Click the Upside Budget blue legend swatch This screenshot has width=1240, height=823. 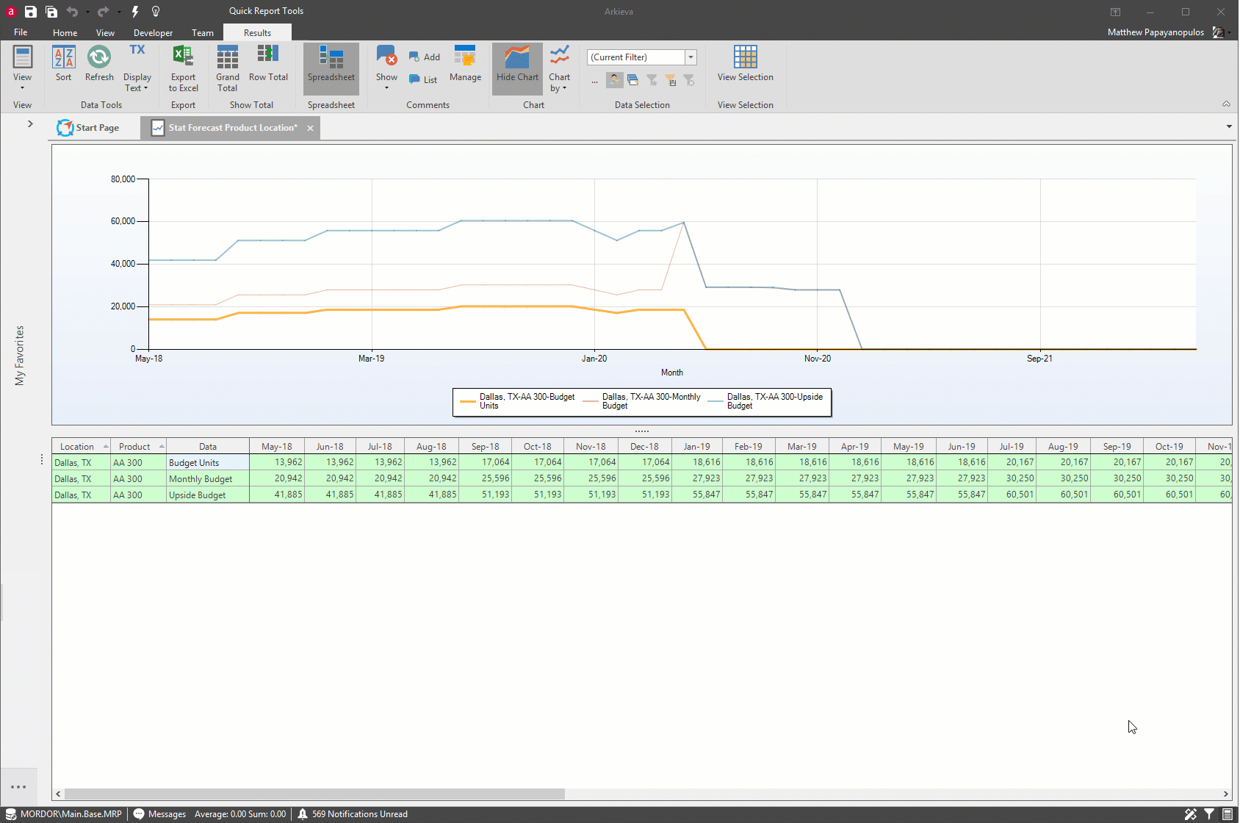[715, 401]
